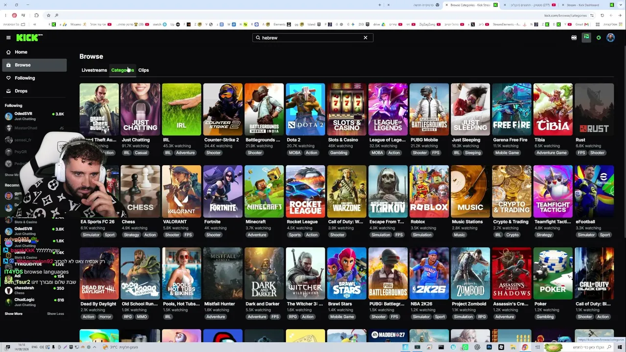626x352 pixels.
Task: Click the 'Mistfall Hunter' title link
Action: point(220,304)
